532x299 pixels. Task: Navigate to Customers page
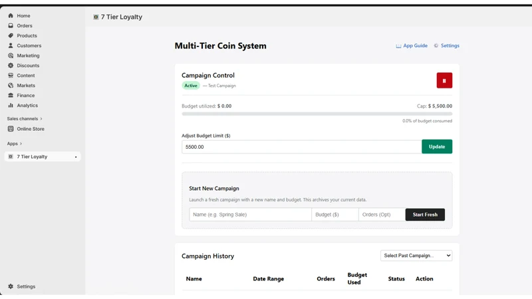(x=29, y=45)
